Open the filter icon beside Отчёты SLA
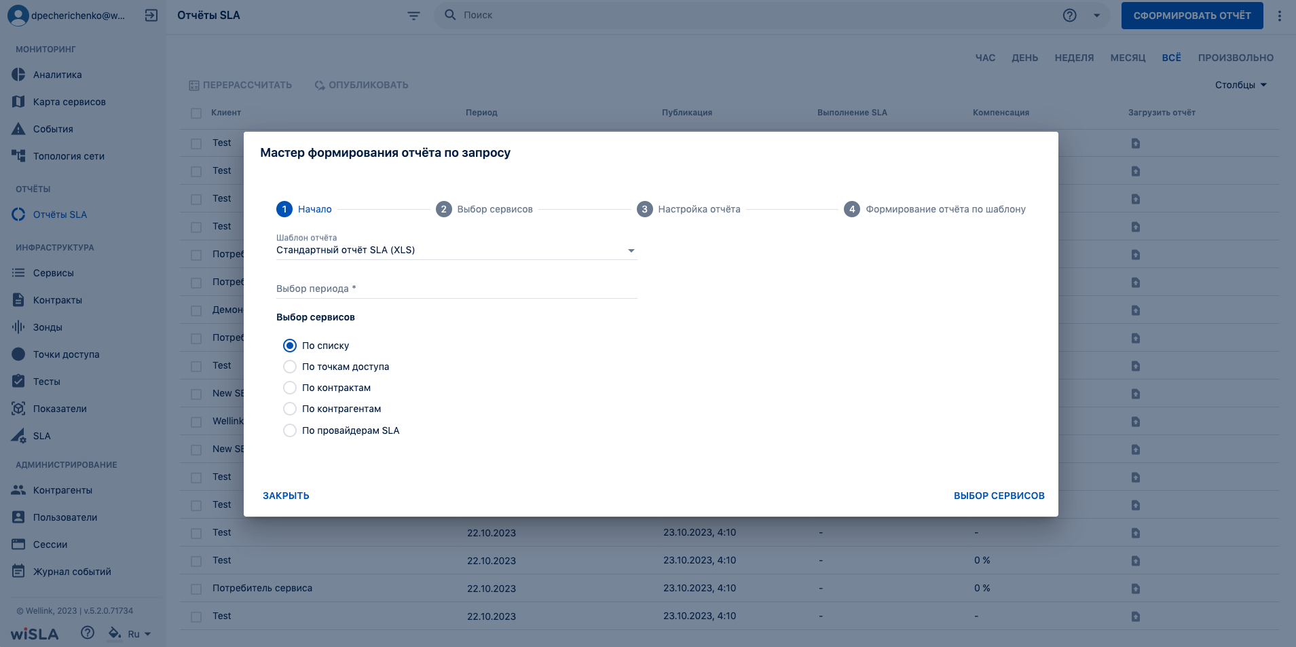The image size is (1296, 647). tap(413, 16)
